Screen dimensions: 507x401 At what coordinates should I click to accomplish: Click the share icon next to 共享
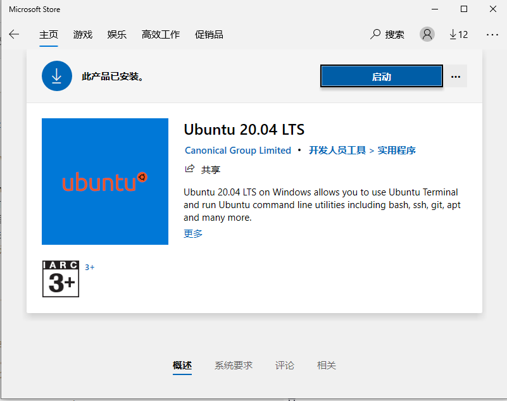tap(189, 169)
